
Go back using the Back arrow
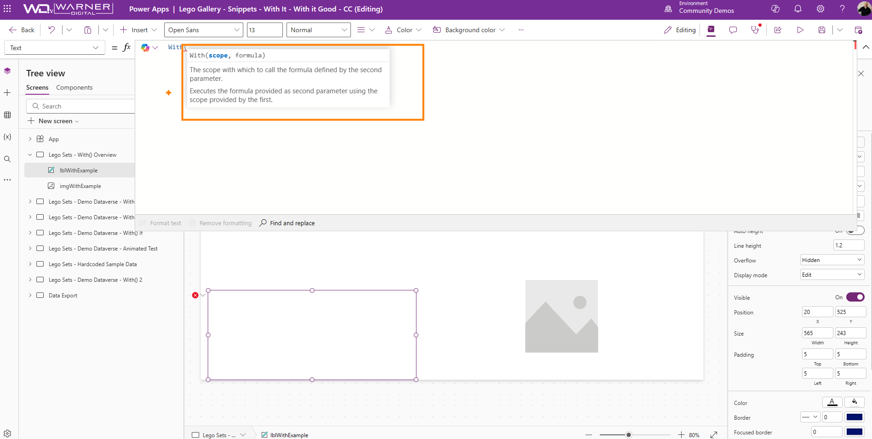tap(22, 30)
